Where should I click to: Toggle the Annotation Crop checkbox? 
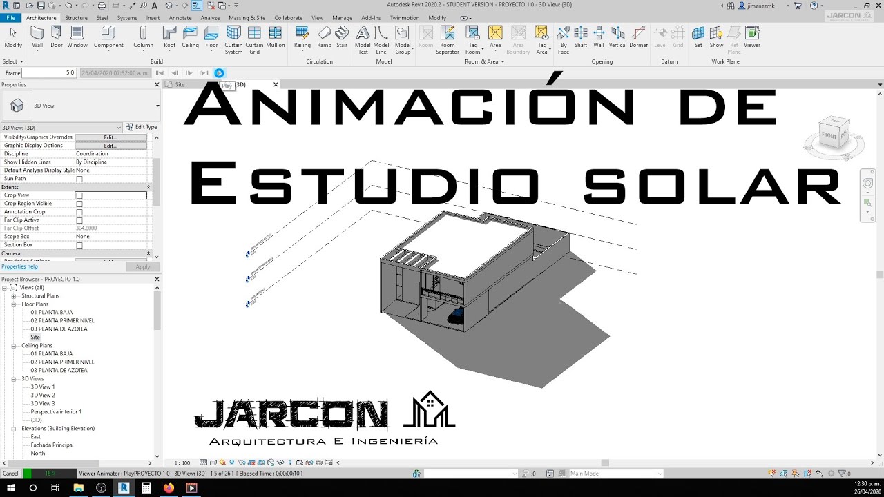point(79,212)
